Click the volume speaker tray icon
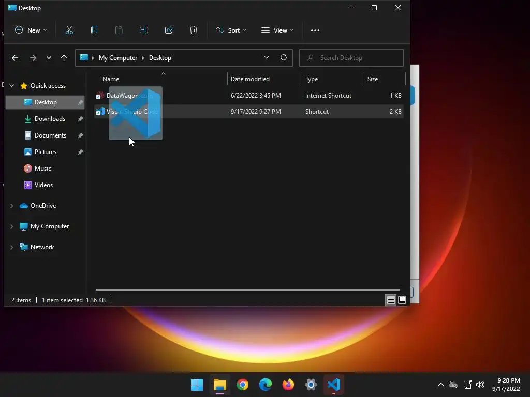Screen dimensions: 530x397 480,385
